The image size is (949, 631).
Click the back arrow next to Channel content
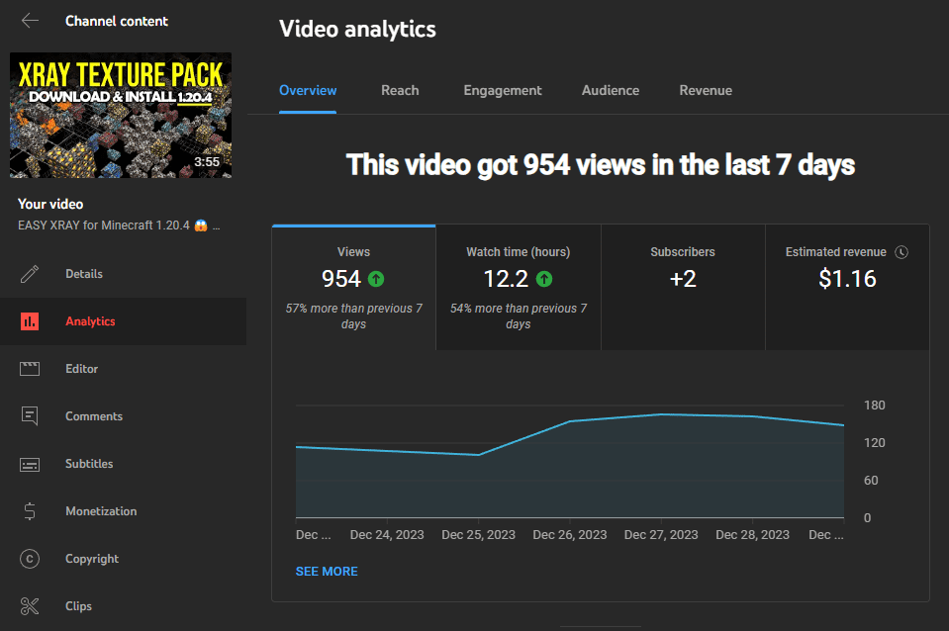coord(30,21)
